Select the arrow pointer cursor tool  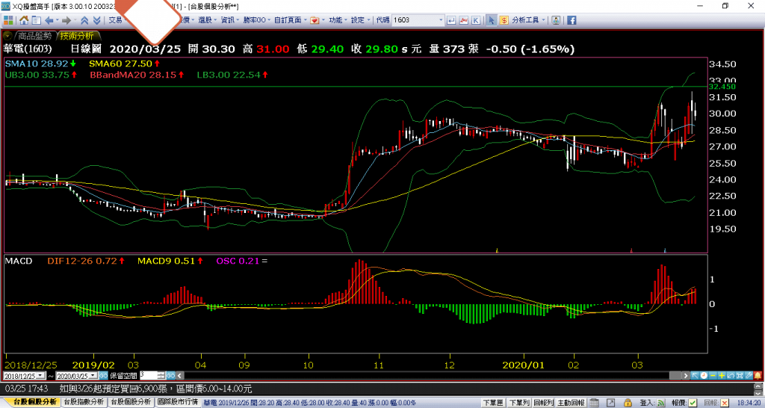pos(492,20)
